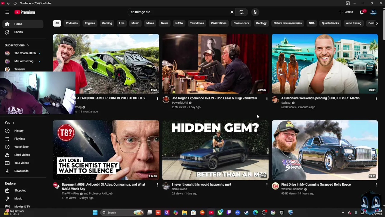
Task: Select the Civilizations filter chip
Action: point(219,23)
